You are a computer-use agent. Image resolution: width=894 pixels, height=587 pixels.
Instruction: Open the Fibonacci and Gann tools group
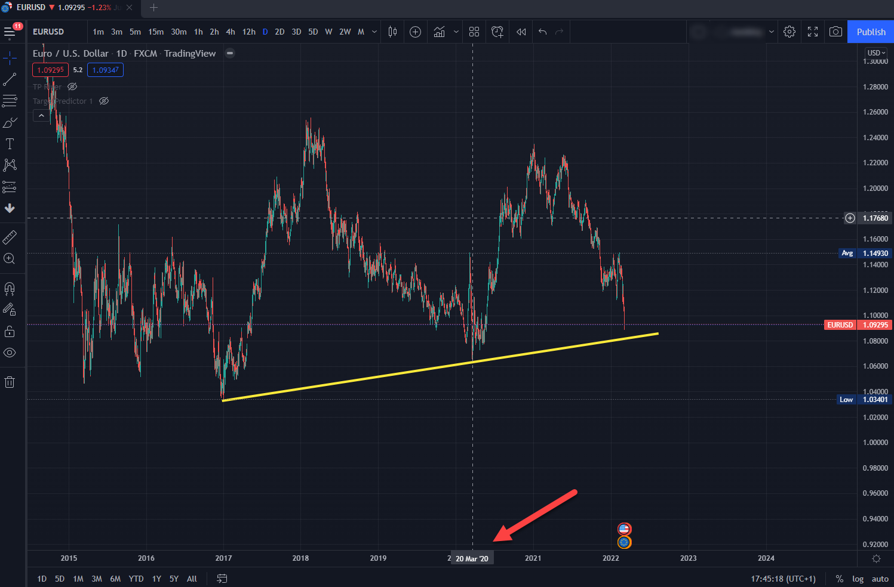coord(10,101)
